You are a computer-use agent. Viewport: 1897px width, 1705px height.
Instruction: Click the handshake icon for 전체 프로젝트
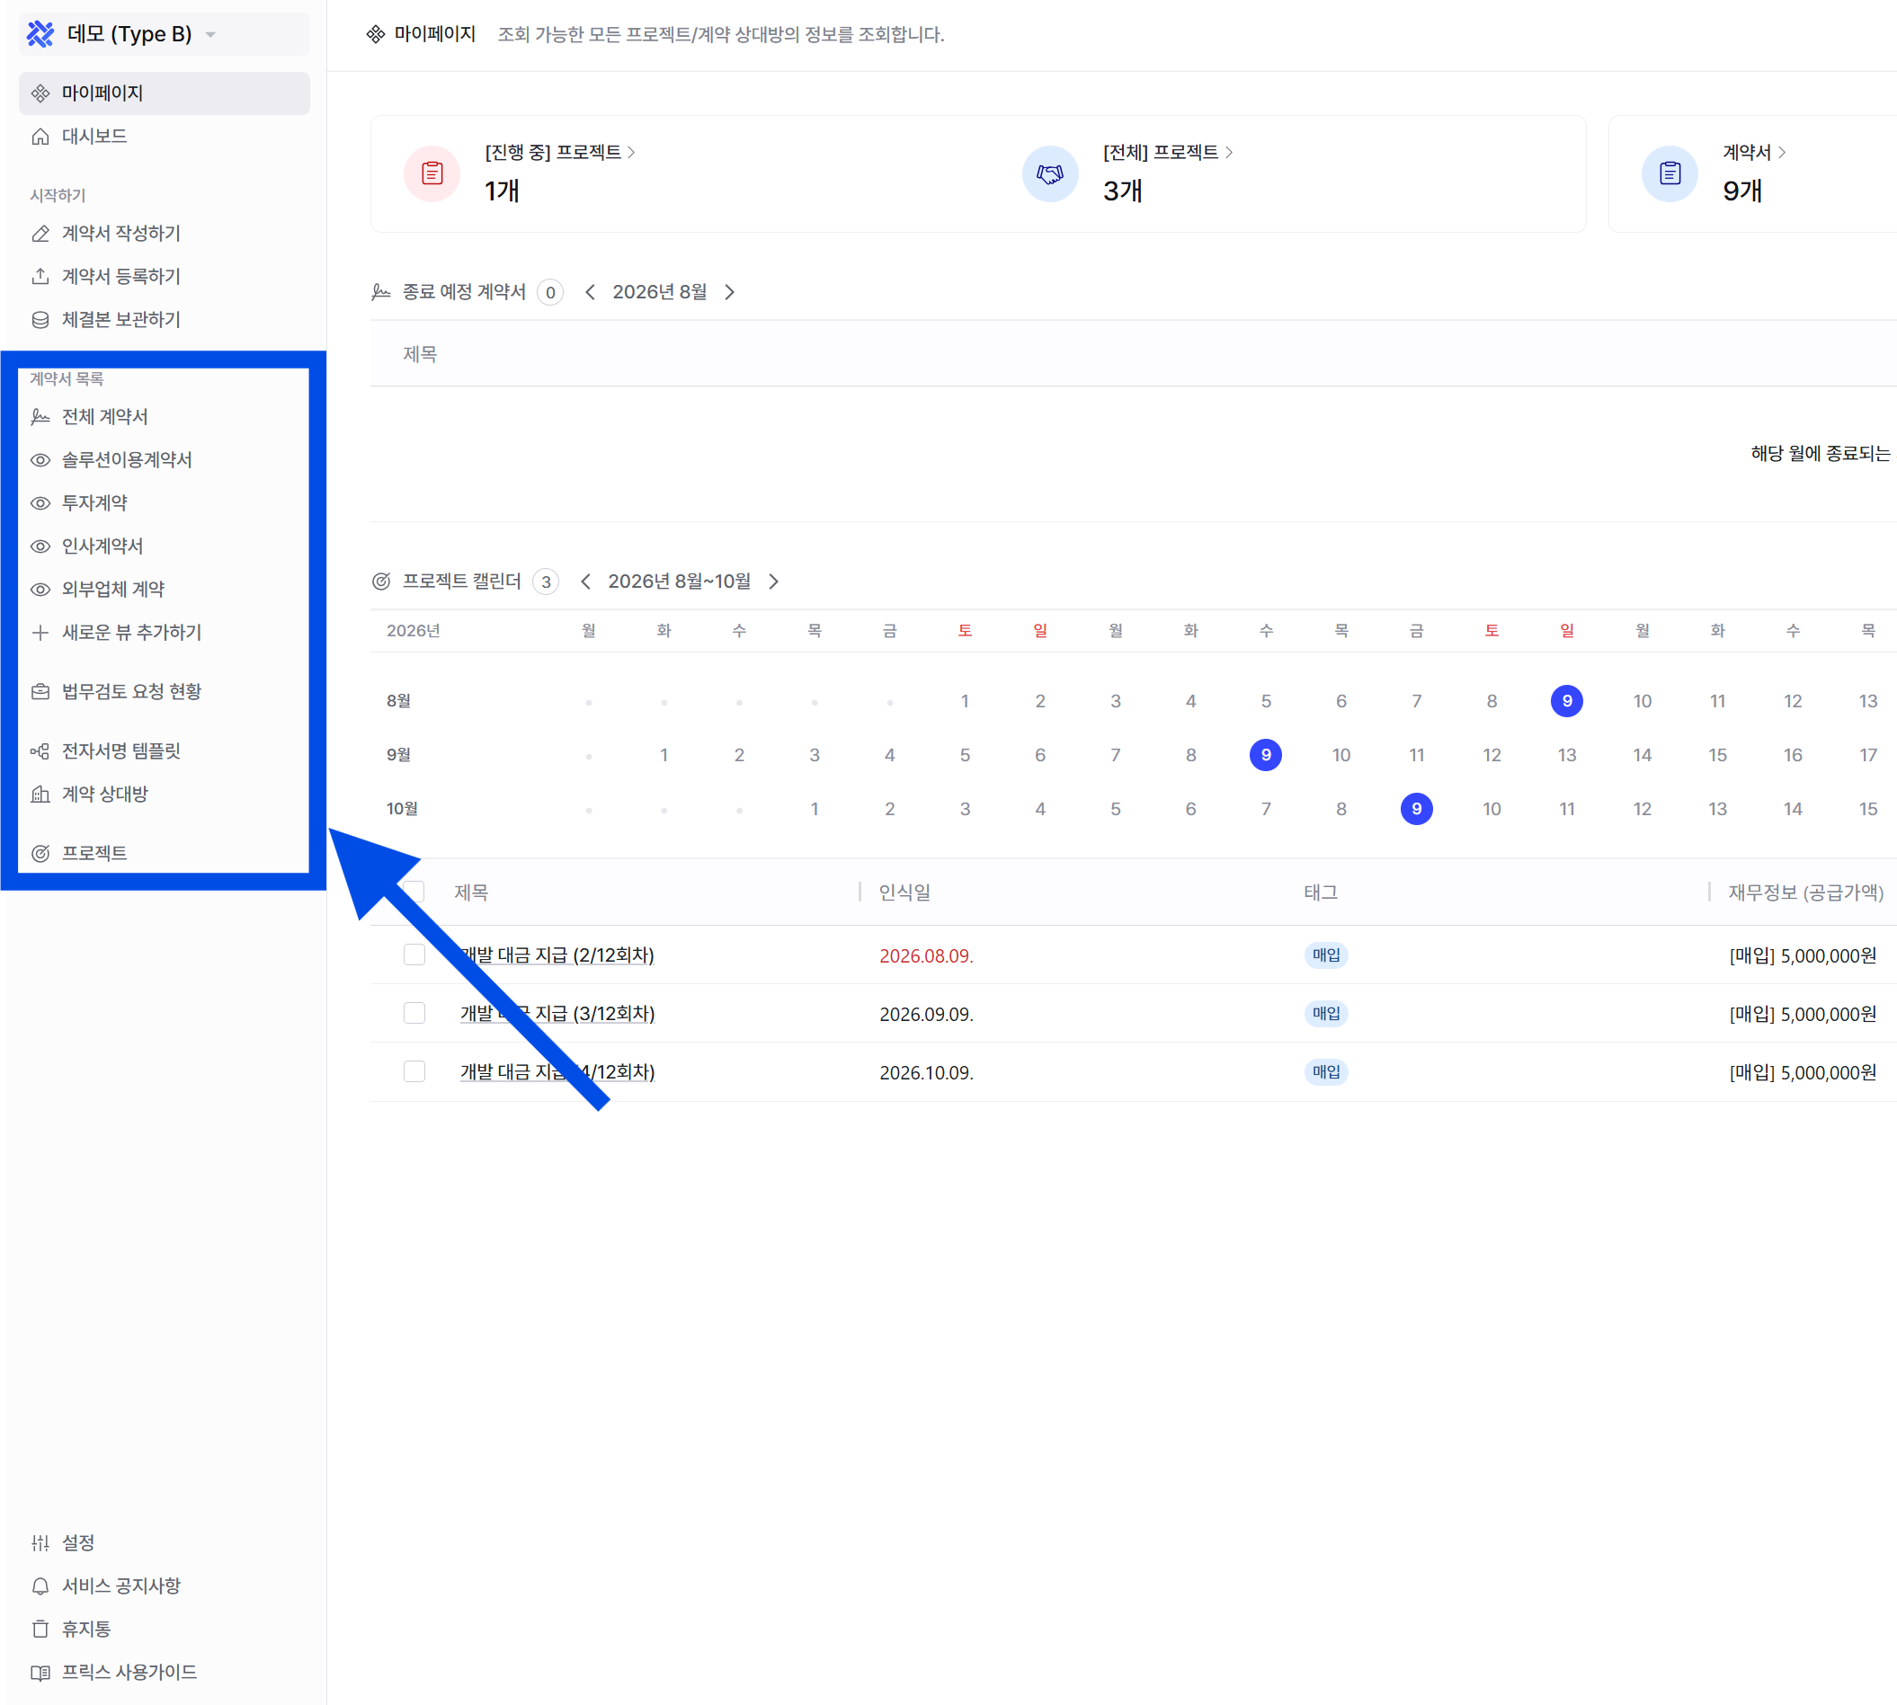(x=1051, y=173)
